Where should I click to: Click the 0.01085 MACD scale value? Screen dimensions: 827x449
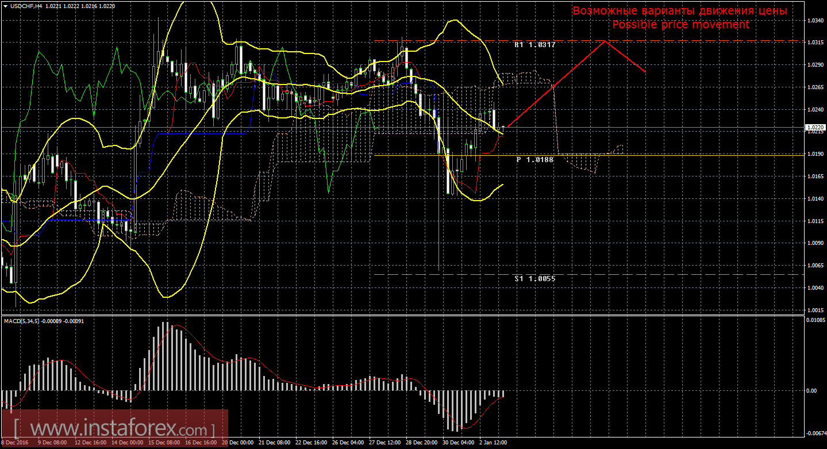(816, 320)
